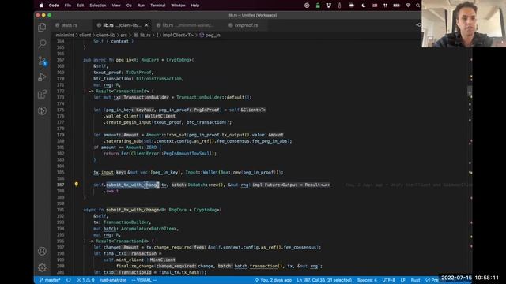Click 'submit_tx_with_change' on line 191

point(133,210)
